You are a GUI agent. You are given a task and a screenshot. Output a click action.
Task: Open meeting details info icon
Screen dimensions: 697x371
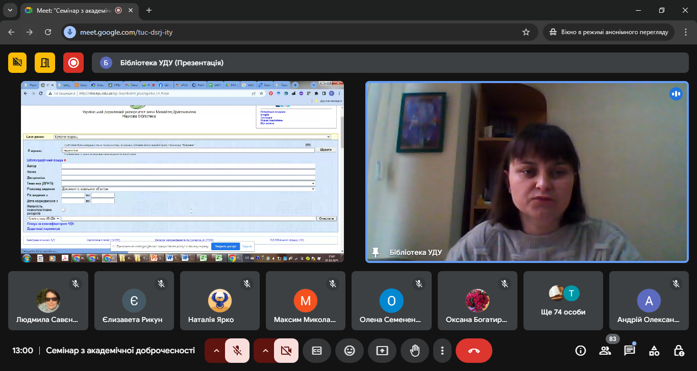pyautogui.click(x=581, y=351)
